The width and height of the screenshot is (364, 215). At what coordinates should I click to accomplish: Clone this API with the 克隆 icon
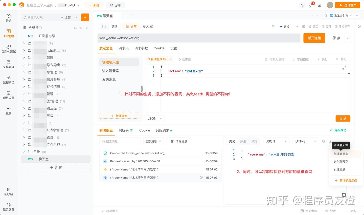click(x=327, y=26)
